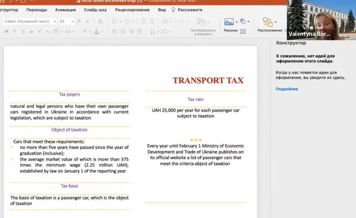Align text right
The image size is (356, 218).
[x=131, y=31]
